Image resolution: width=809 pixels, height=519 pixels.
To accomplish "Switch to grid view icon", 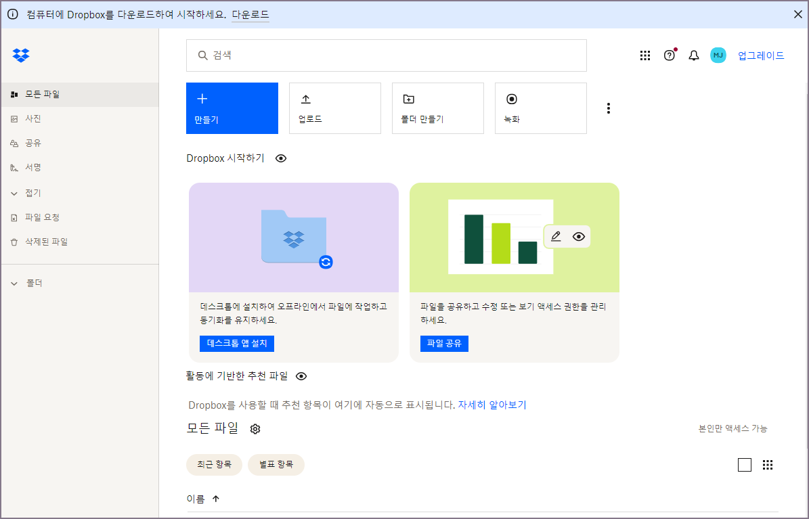I will tap(768, 465).
